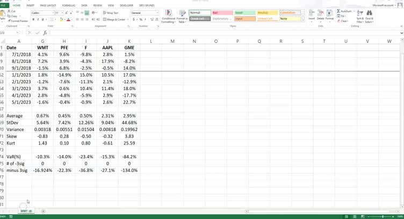Toggle Top Align vertical alignment
The height and width of the screenshot is (219, 404).
coord(77,12)
